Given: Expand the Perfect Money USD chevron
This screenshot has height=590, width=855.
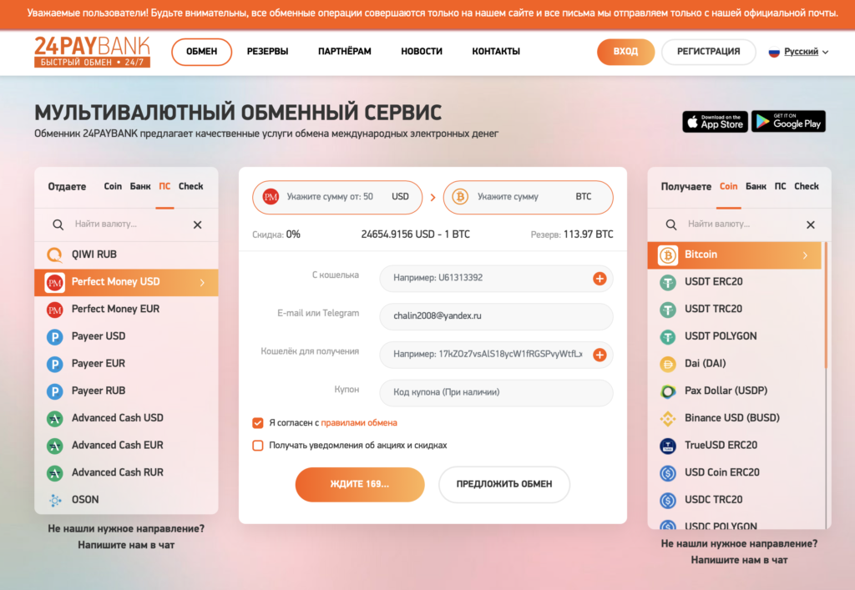Looking at the screenshot, I should [x=202, y=282].
